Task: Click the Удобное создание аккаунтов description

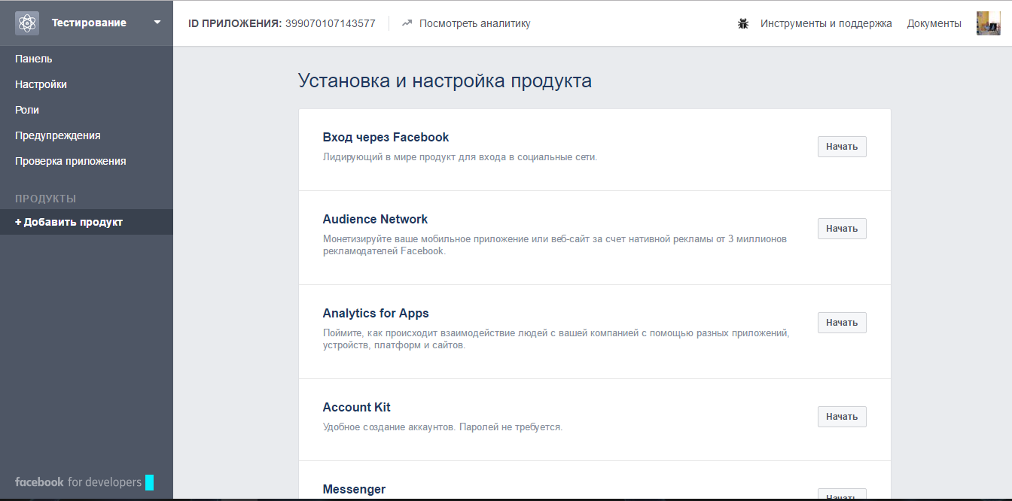Action: [443, 427]
